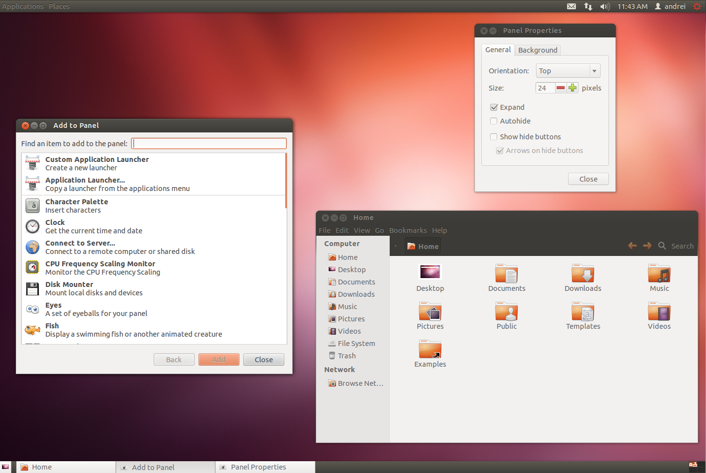Screen dimensions: 706x473
Task: Open the Orientation dropdown
Action: [568, 70]
